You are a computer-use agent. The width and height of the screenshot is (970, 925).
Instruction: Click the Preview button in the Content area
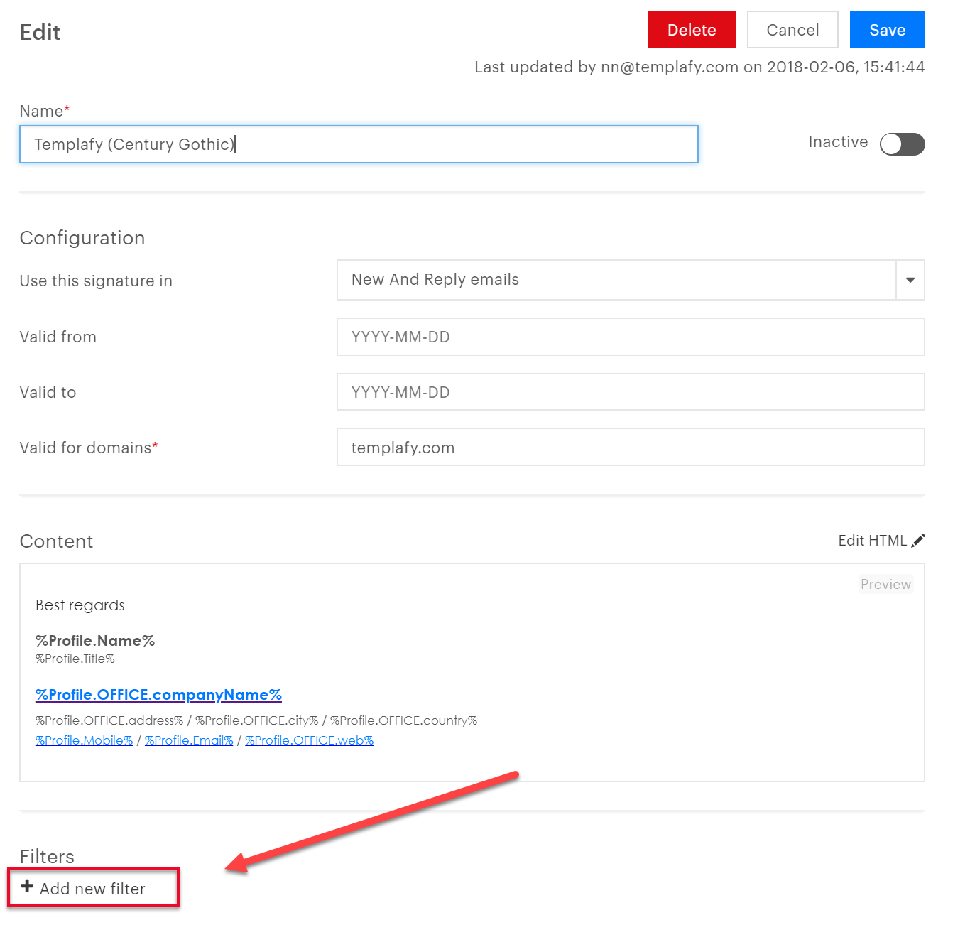885,584
